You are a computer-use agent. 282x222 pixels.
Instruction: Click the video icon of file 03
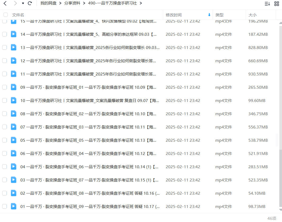(14, 180)
